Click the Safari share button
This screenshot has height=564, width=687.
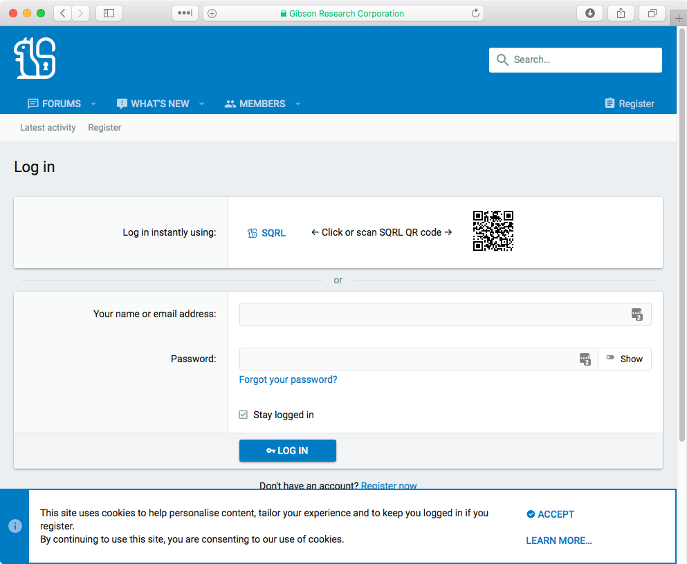(621, 13)
